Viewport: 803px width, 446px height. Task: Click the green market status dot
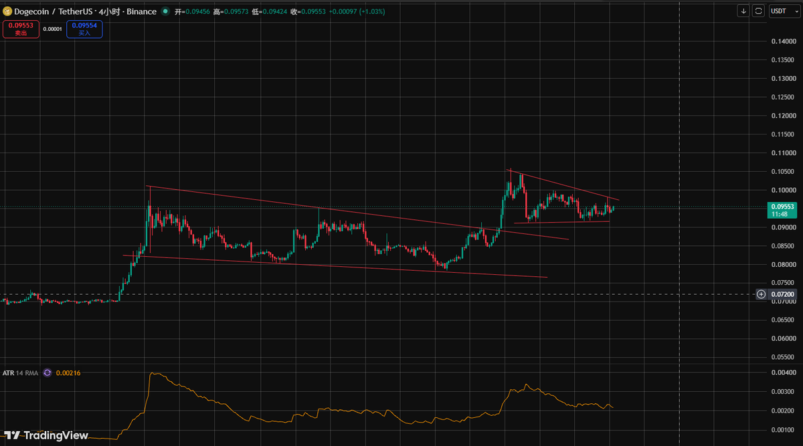pos(165,11)
